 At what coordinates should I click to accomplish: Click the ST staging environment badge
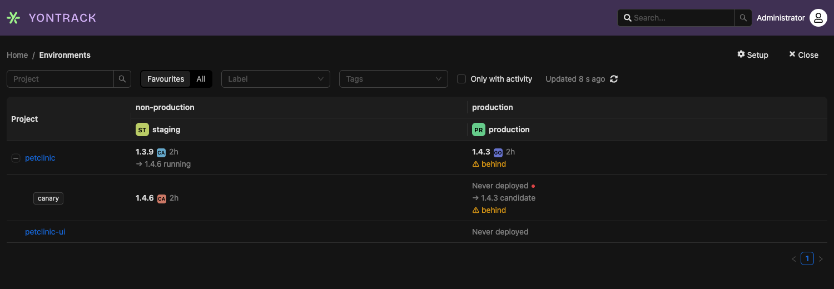142,129
